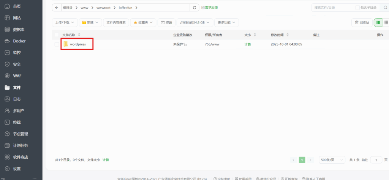
Task: Click loffer.fun in the path breadcrumb
Action: 125,8
